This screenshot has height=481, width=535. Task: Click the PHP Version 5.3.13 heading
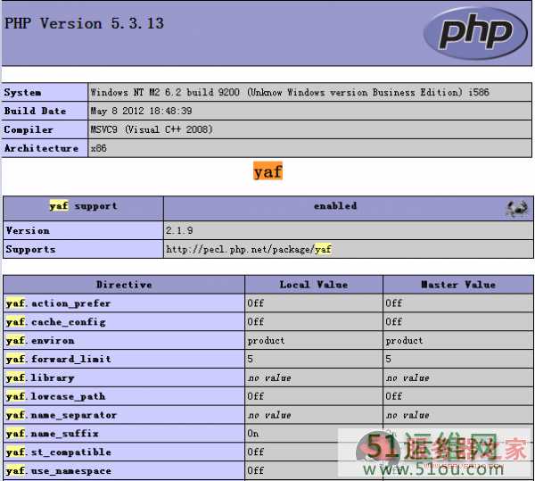tap(85, 23)
